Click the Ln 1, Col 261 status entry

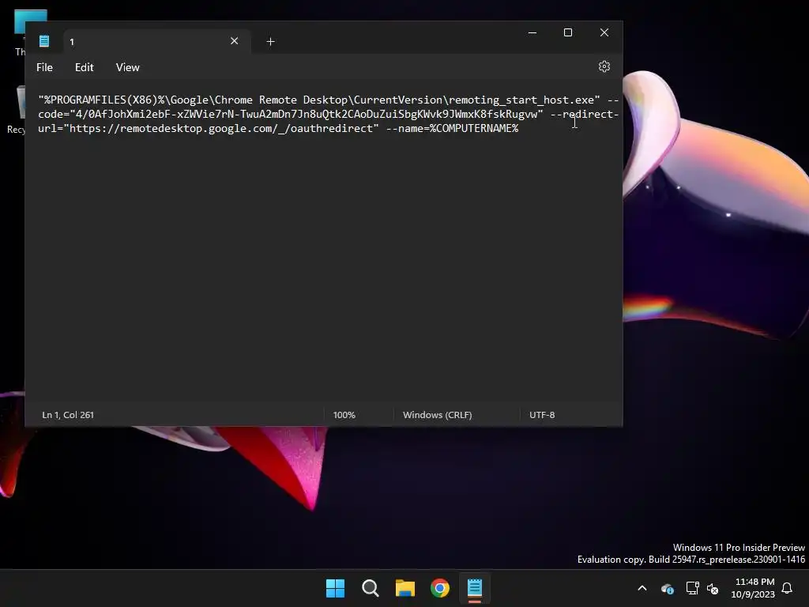pos(68,415)
